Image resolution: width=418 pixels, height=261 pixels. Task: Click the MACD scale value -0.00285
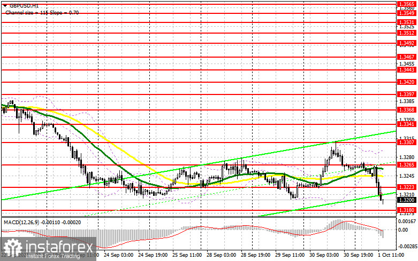[407, 247]
